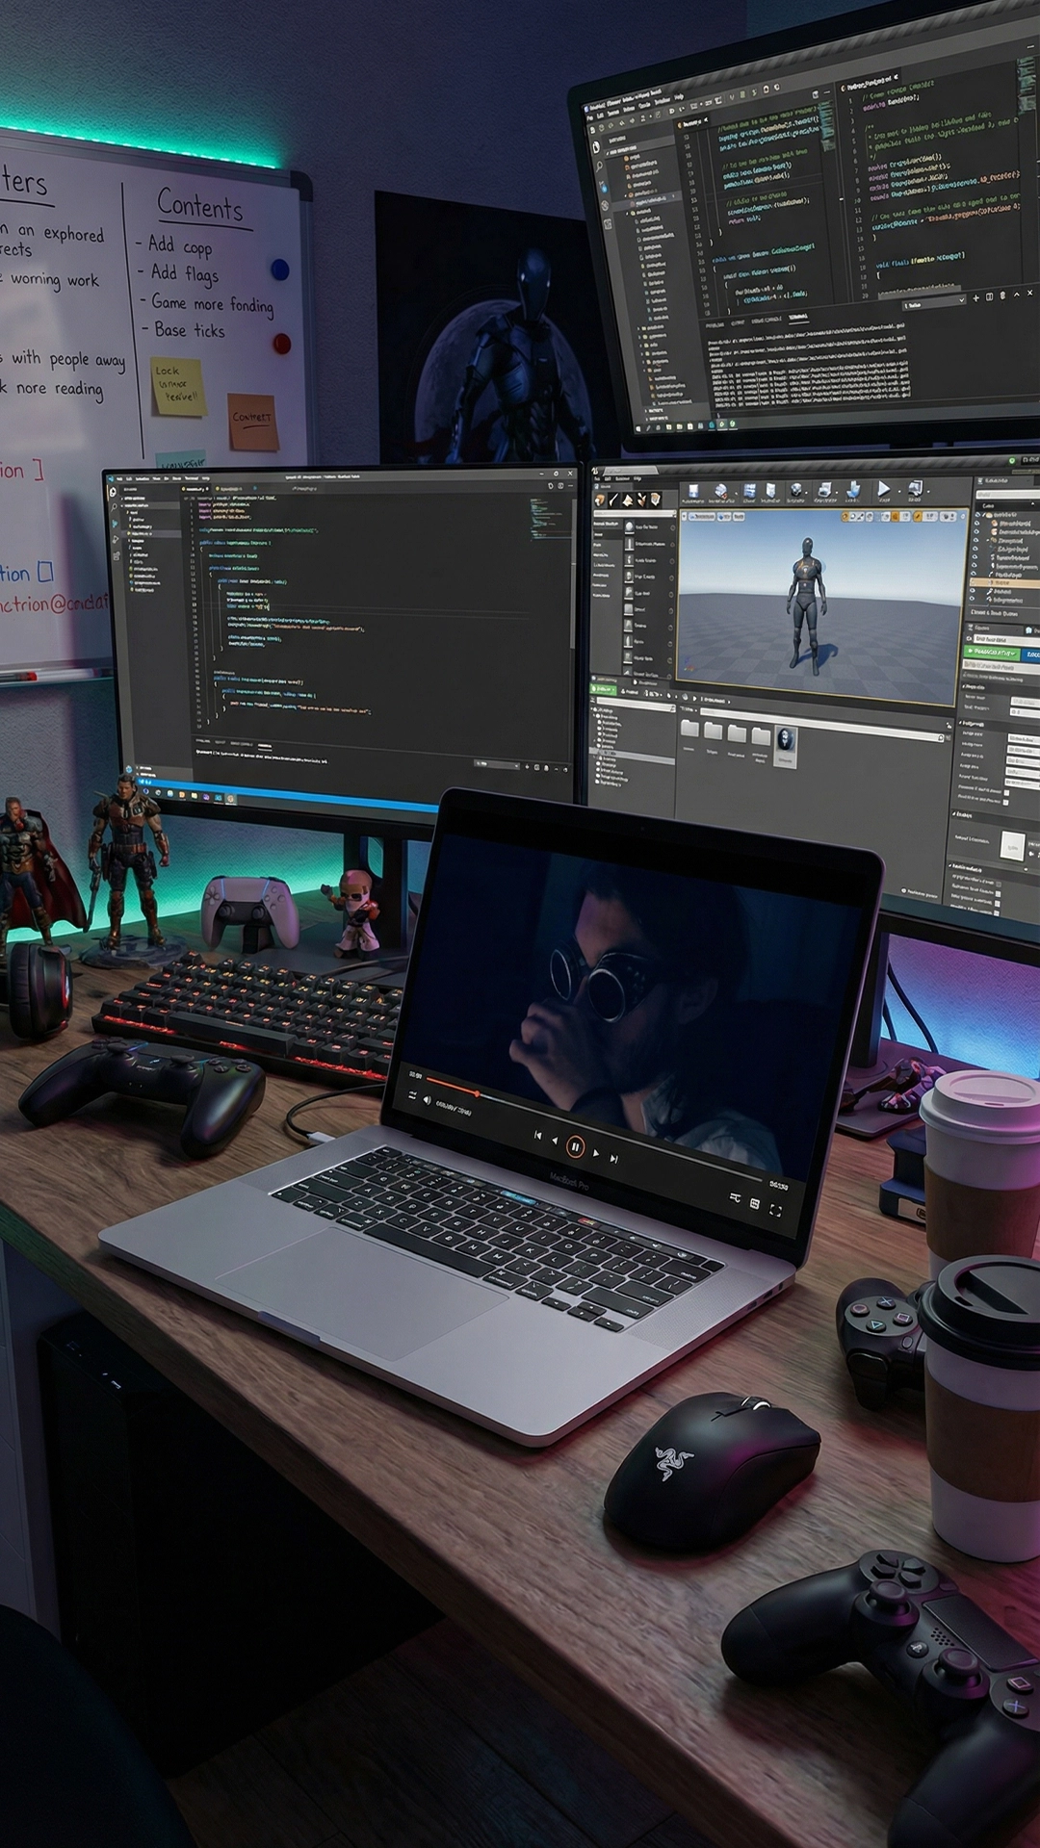Expand dropdown arrow next to Unreal Play button
Image resolution: width=1040 pixels, height=1848 pixels.
[x=899, y=490]
